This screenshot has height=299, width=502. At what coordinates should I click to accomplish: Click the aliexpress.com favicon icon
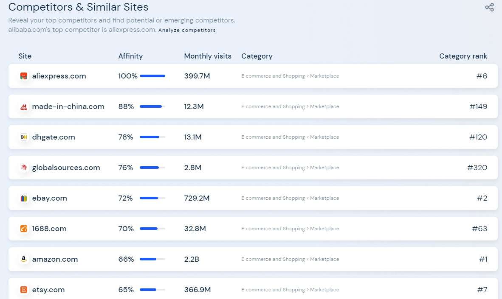coord(24,76)
